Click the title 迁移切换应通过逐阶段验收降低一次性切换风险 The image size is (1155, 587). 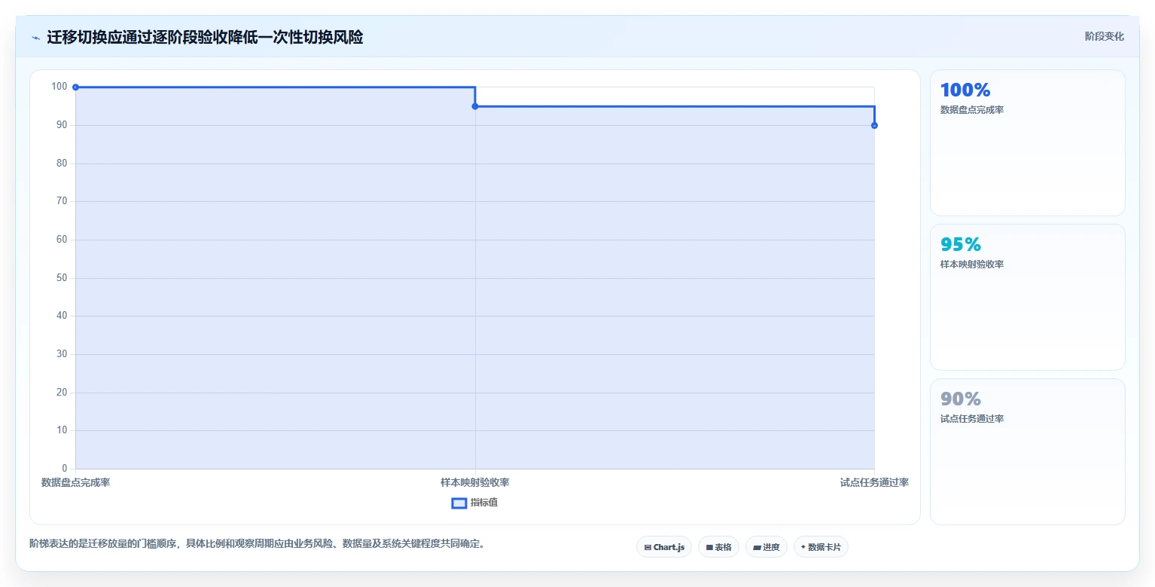(205, 38)
